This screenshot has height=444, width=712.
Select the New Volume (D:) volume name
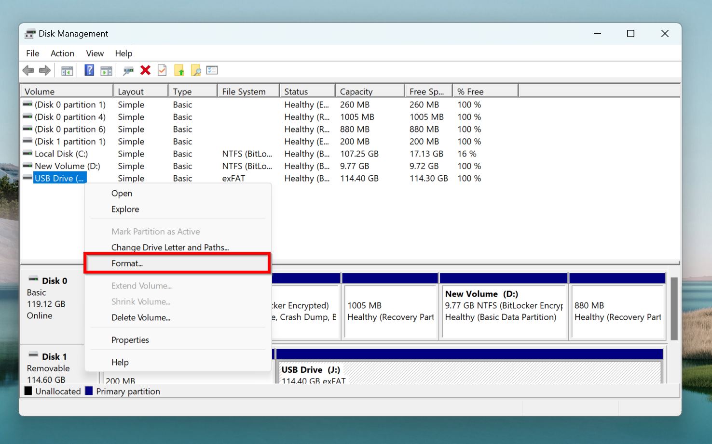(x=68, y=166)
